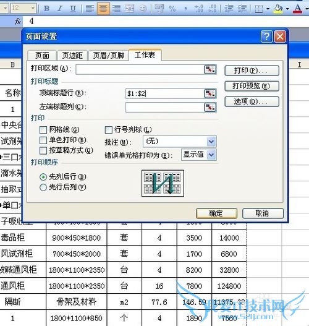Click 选项(O)... button
Viewport: 309px width, 326px height.
252,101
